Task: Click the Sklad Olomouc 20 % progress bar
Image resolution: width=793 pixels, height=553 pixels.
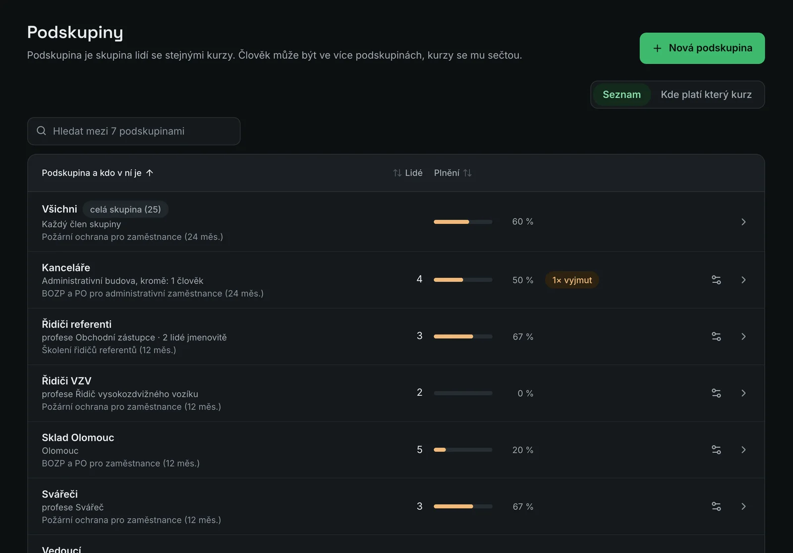Action: tap(463, 450)
